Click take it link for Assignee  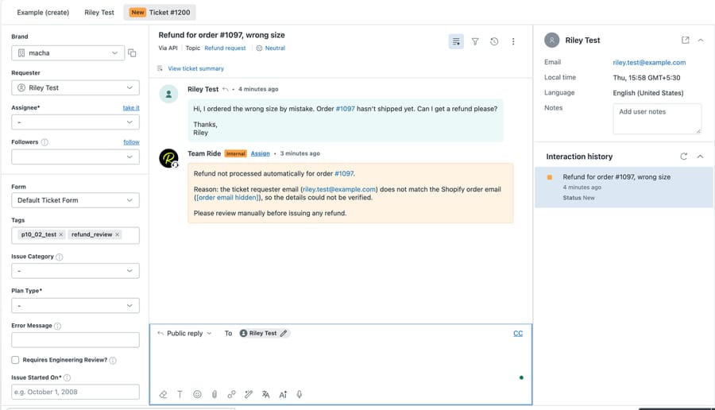[131, 108]
